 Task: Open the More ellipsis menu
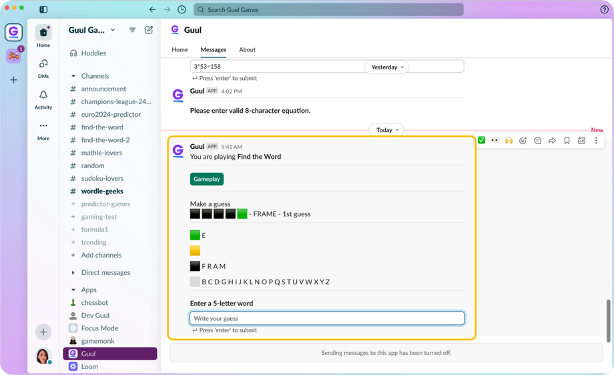tap(43, 131)
